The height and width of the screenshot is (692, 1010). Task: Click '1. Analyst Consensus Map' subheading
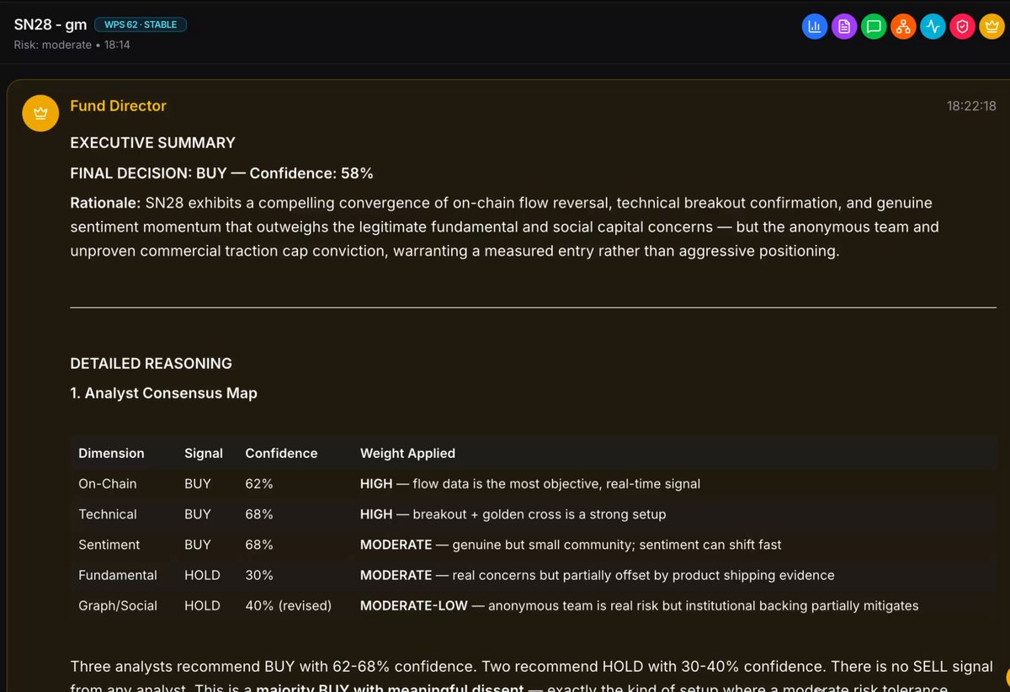click(x=163, y=393)
